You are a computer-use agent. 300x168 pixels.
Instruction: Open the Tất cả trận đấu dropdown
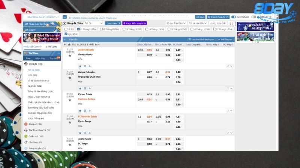point(198,23)
